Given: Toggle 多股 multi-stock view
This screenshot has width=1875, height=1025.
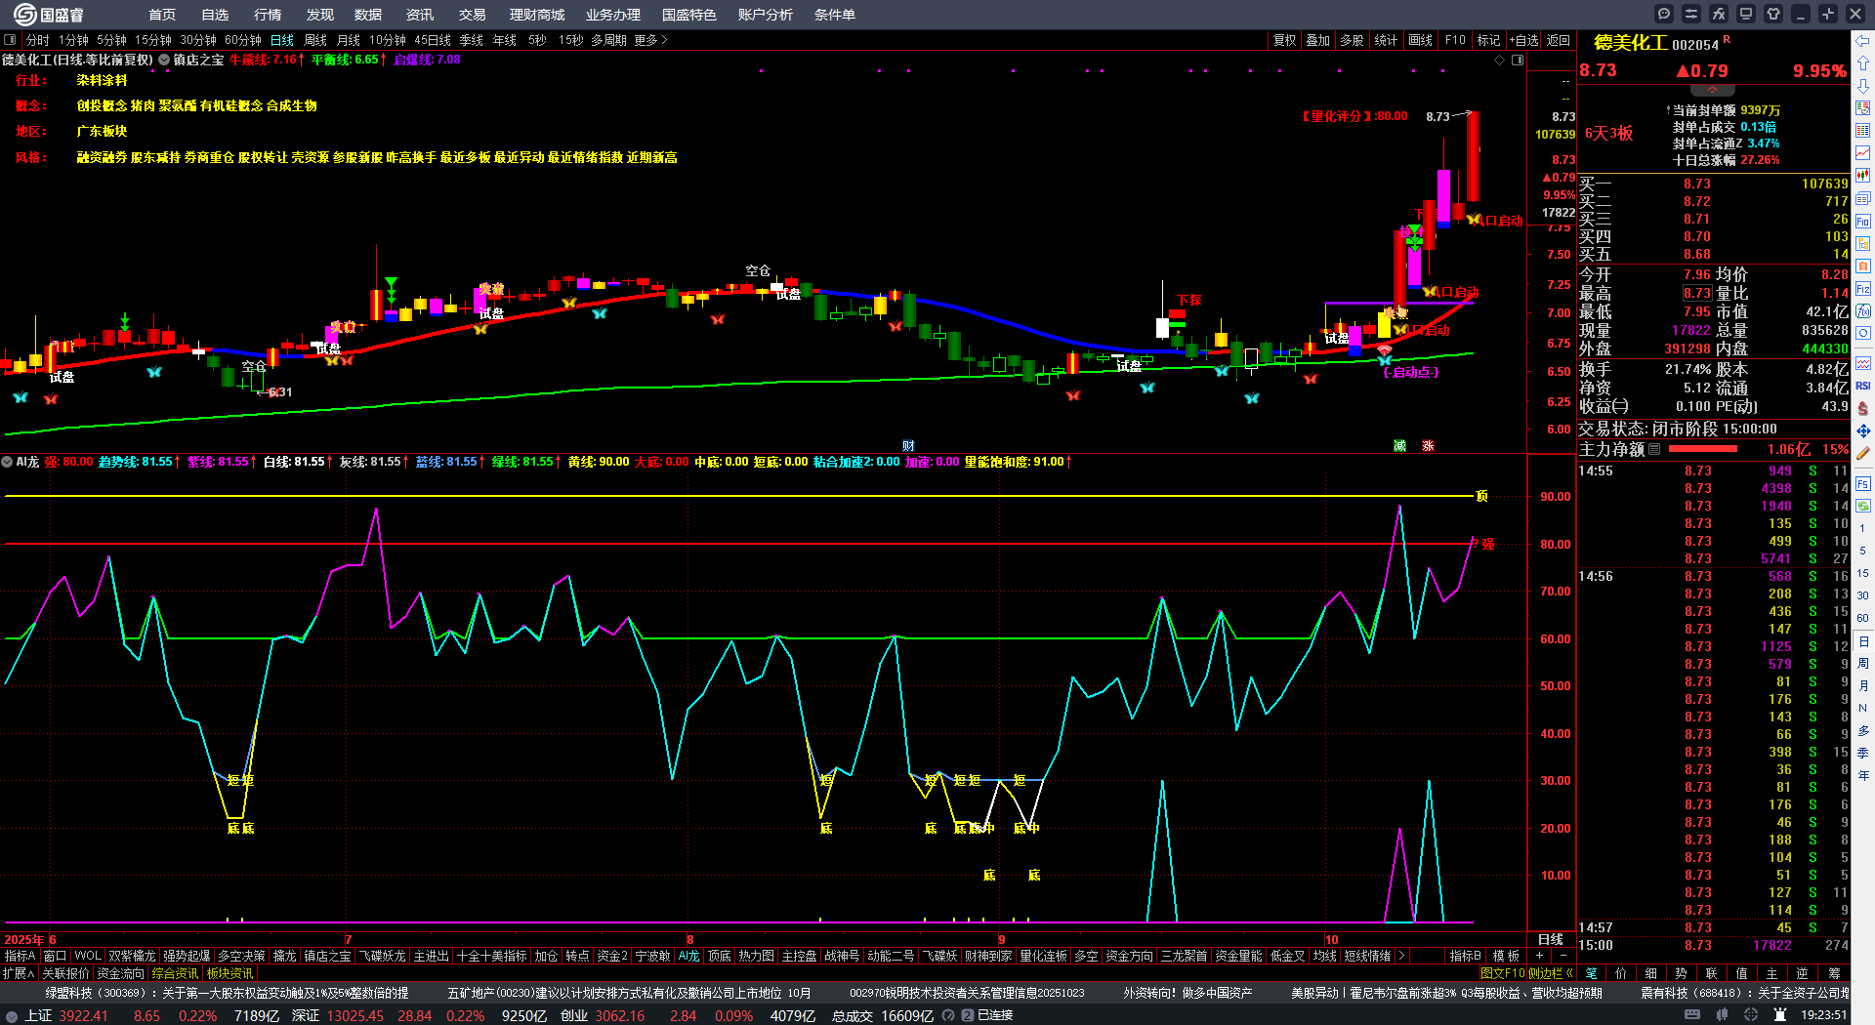Looking at the screenshot, I should click(x=1352, y=40).
